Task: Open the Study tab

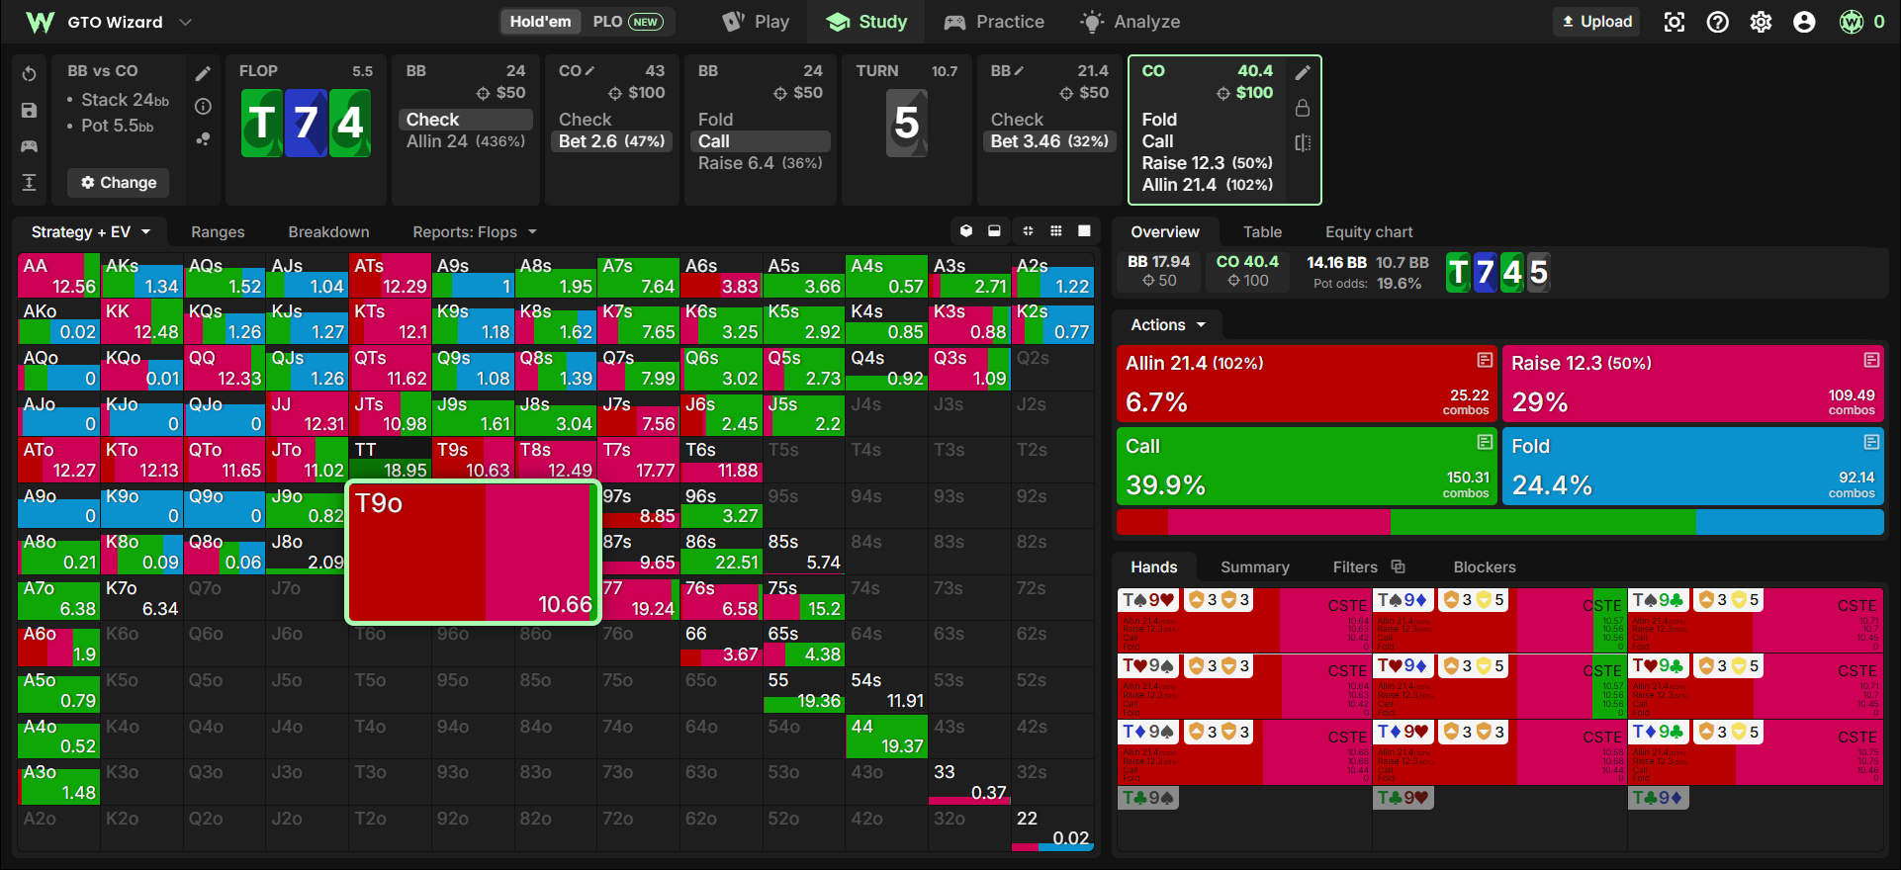Action: [x=866, y=22]
